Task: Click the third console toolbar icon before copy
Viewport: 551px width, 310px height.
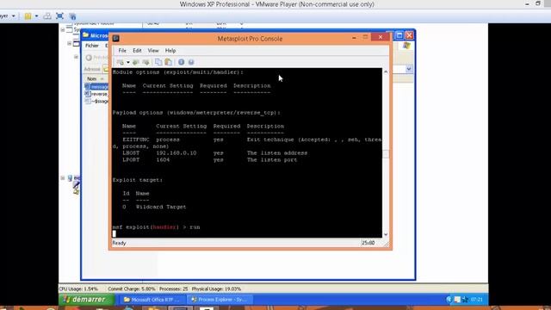Action: point(145,62)
